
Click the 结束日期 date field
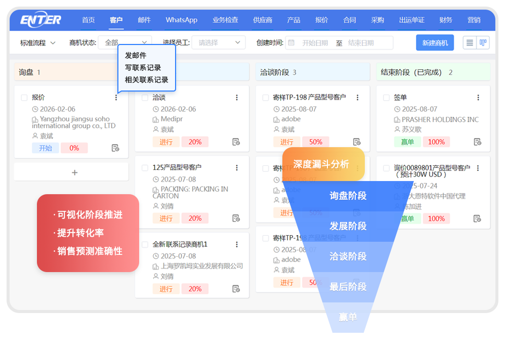click(x=361, y=43)
